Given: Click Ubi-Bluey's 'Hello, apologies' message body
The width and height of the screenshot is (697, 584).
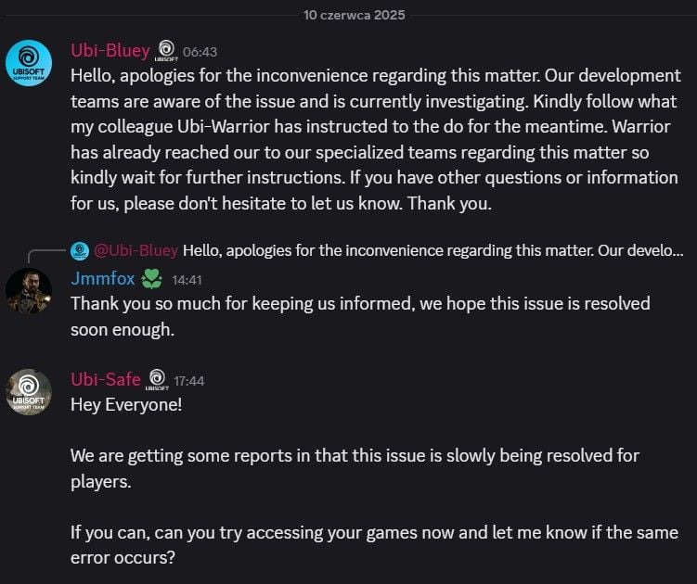Looking at the screenshot, I should tap(376, 139).
